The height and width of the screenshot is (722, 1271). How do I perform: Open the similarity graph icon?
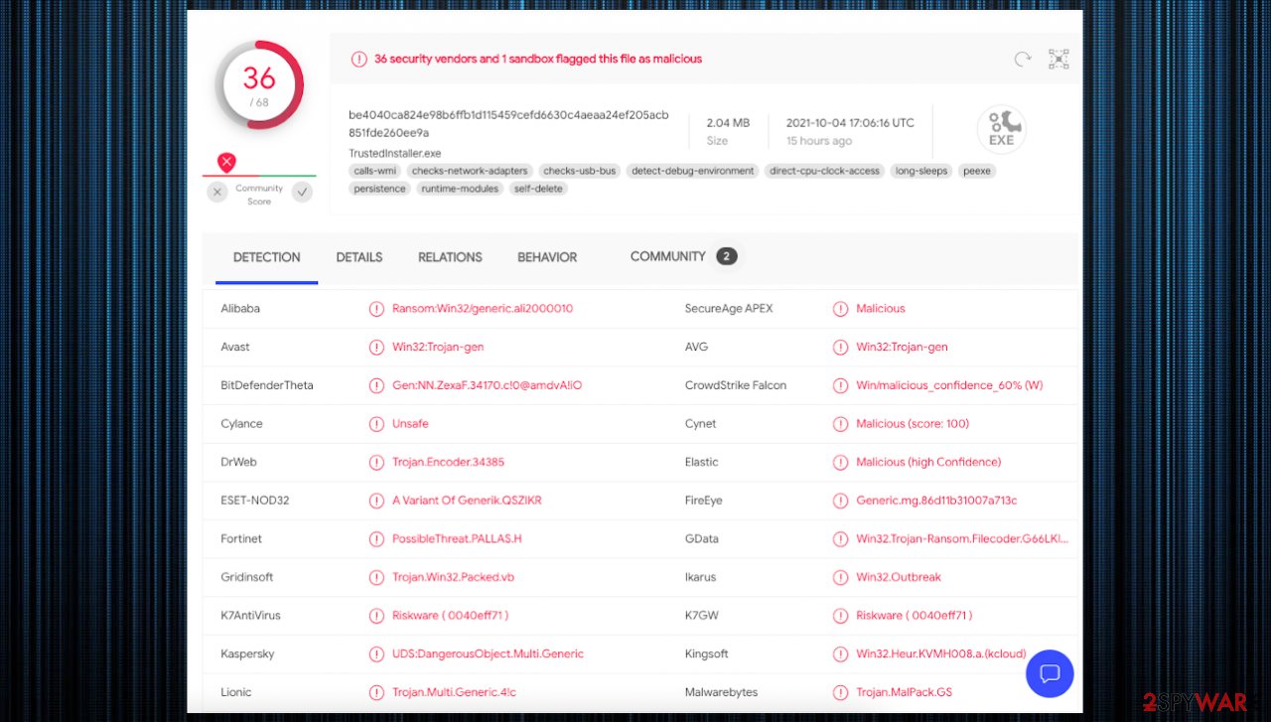tap(1059, 60)
